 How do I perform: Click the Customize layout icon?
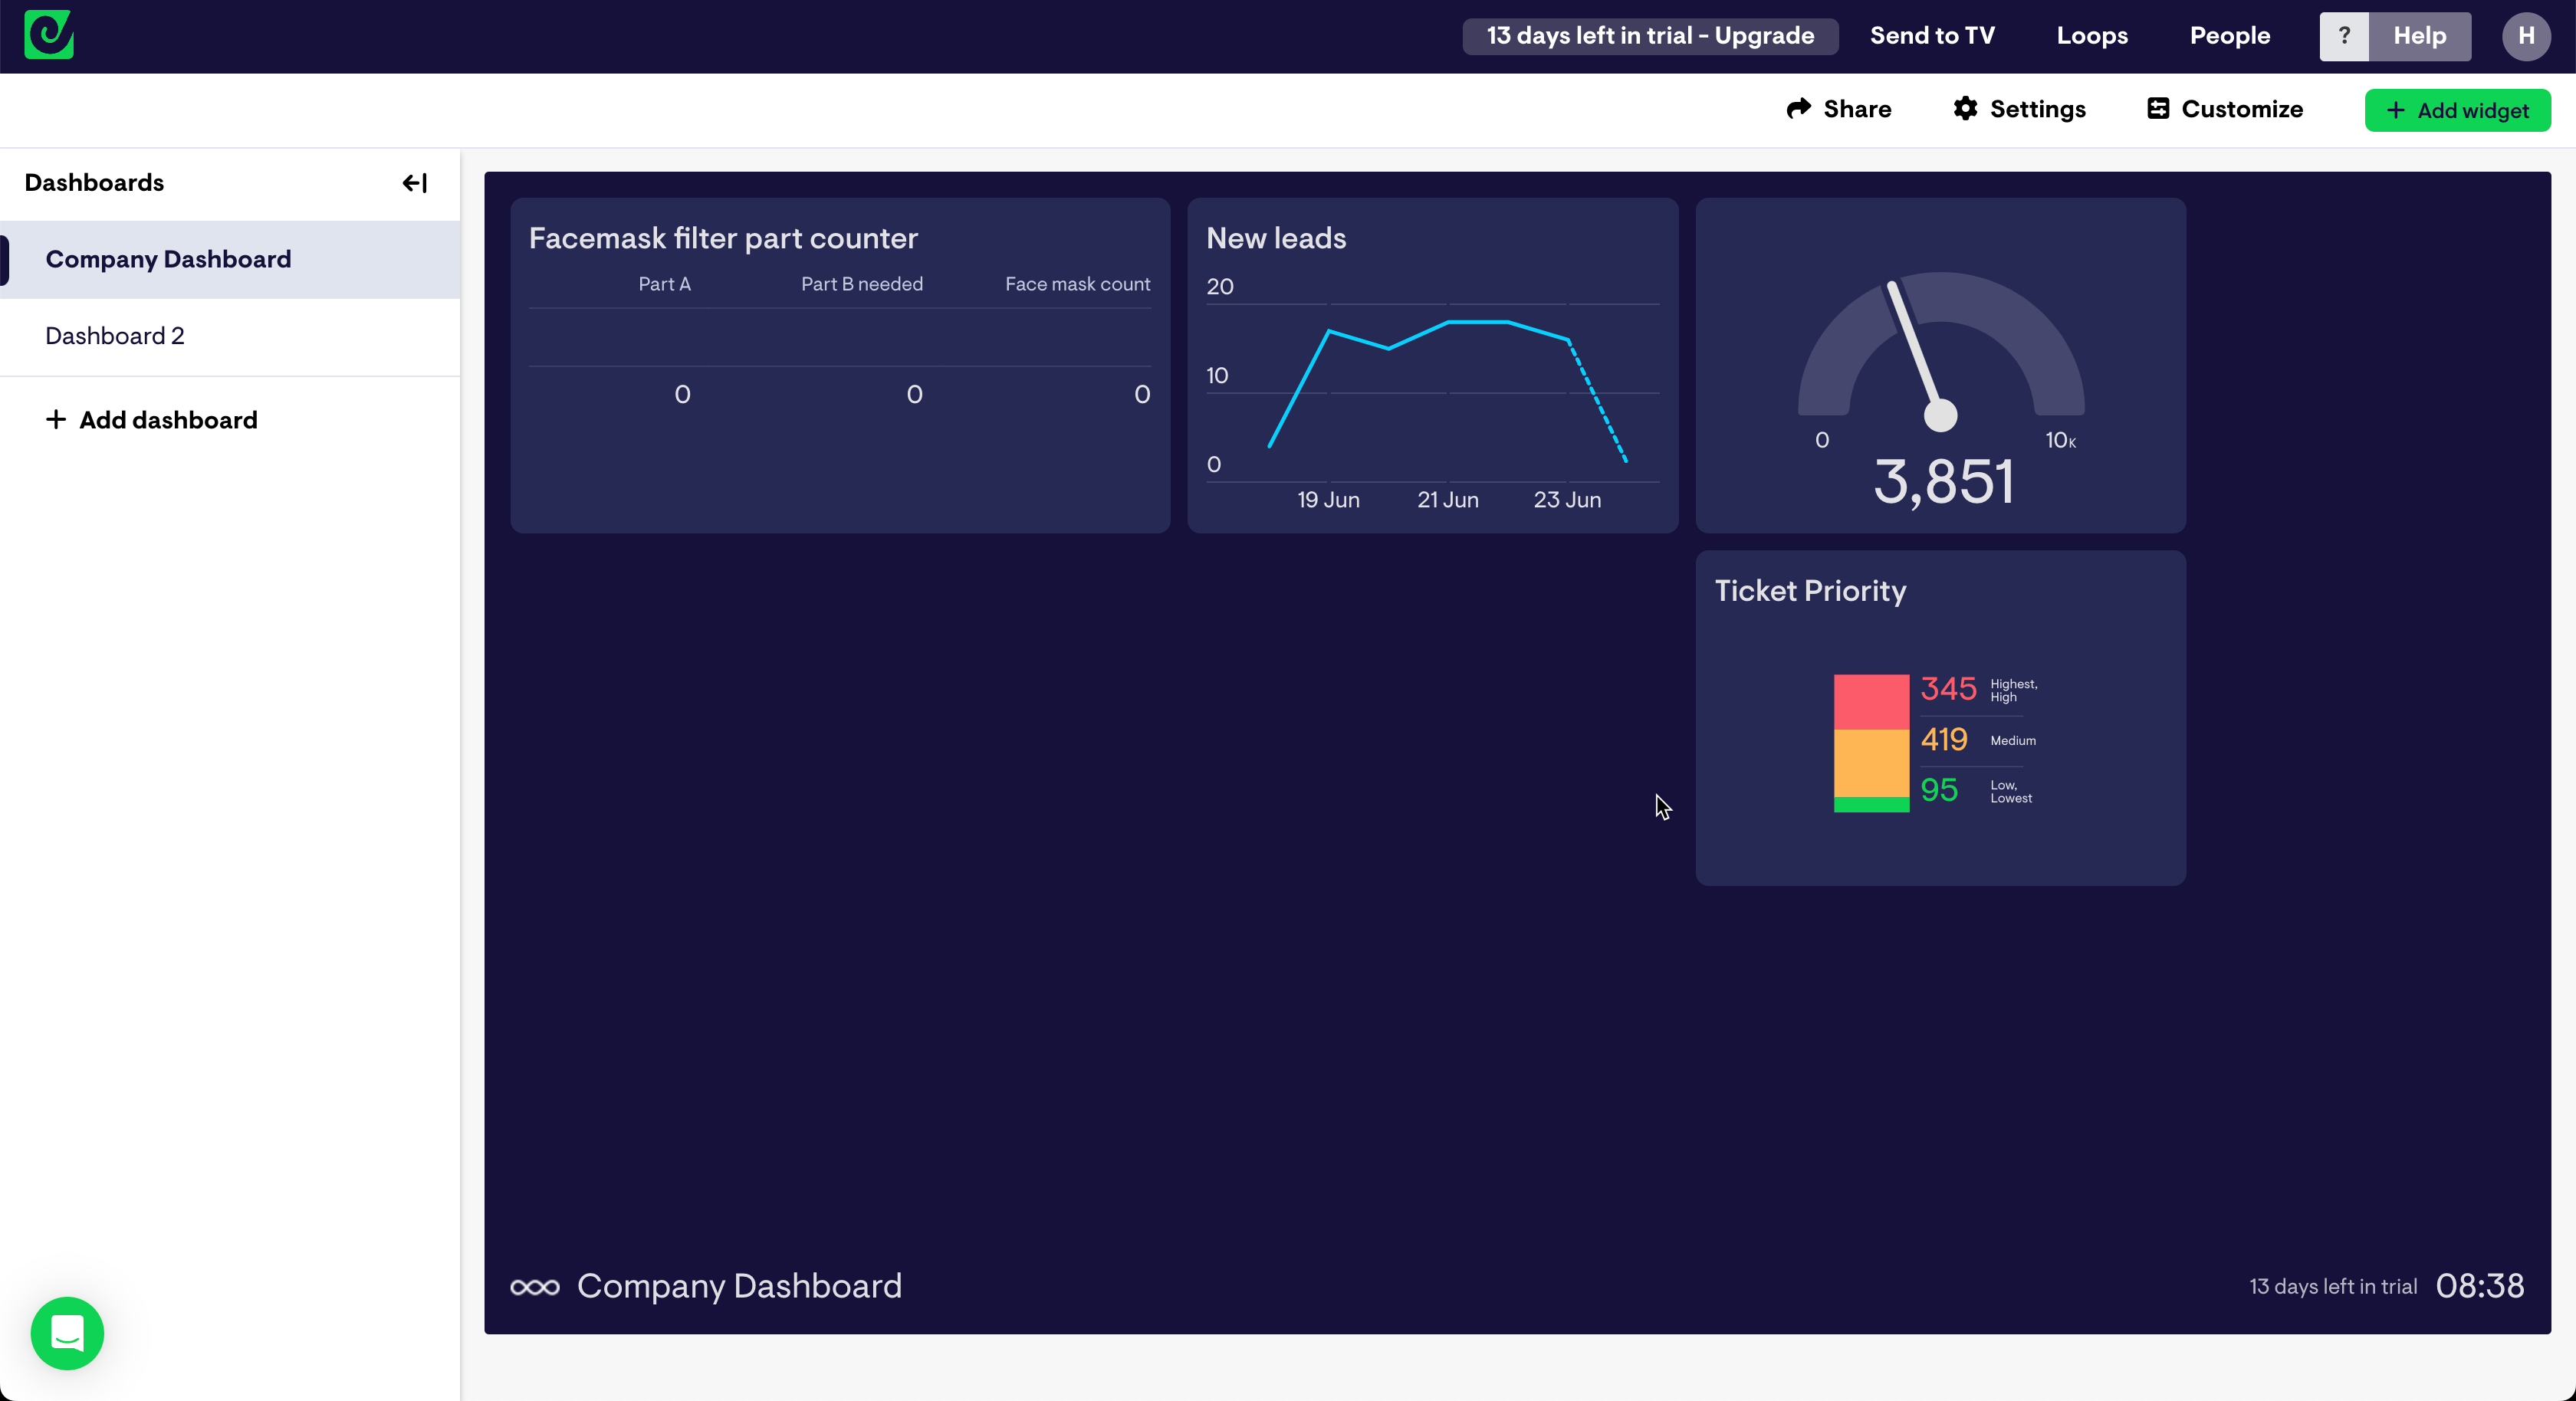point(2158,109)
